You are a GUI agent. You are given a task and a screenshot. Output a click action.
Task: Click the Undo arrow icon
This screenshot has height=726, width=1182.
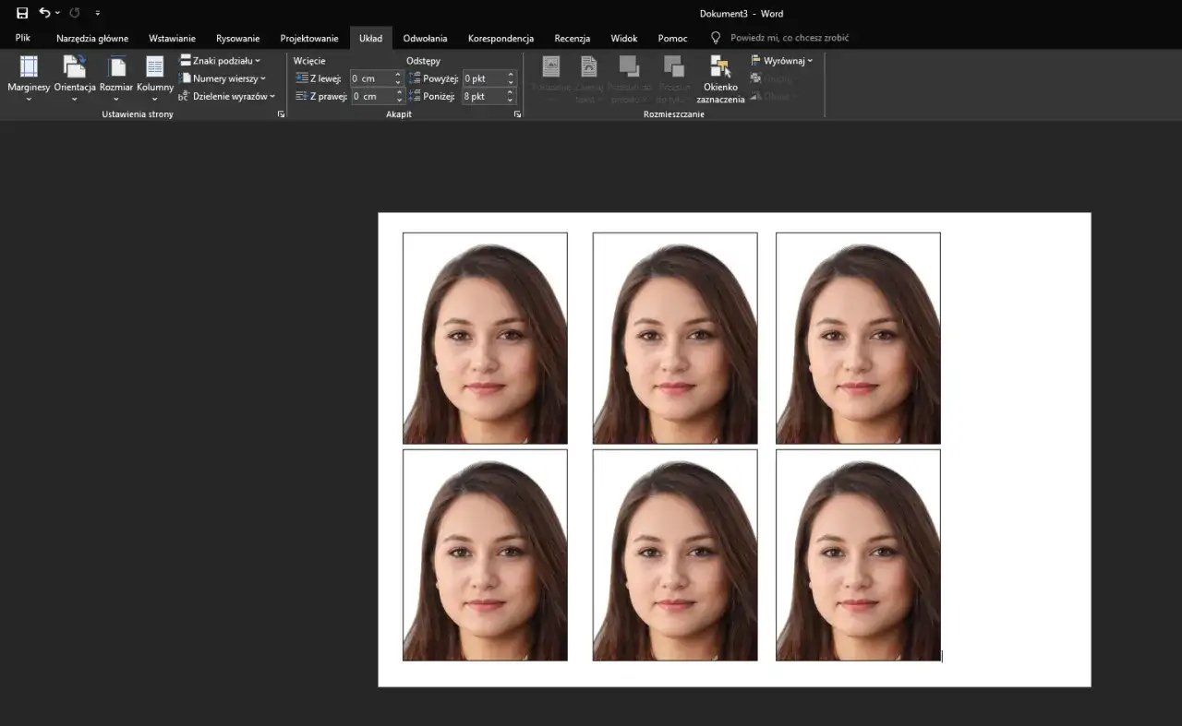[x=44, y=13]
